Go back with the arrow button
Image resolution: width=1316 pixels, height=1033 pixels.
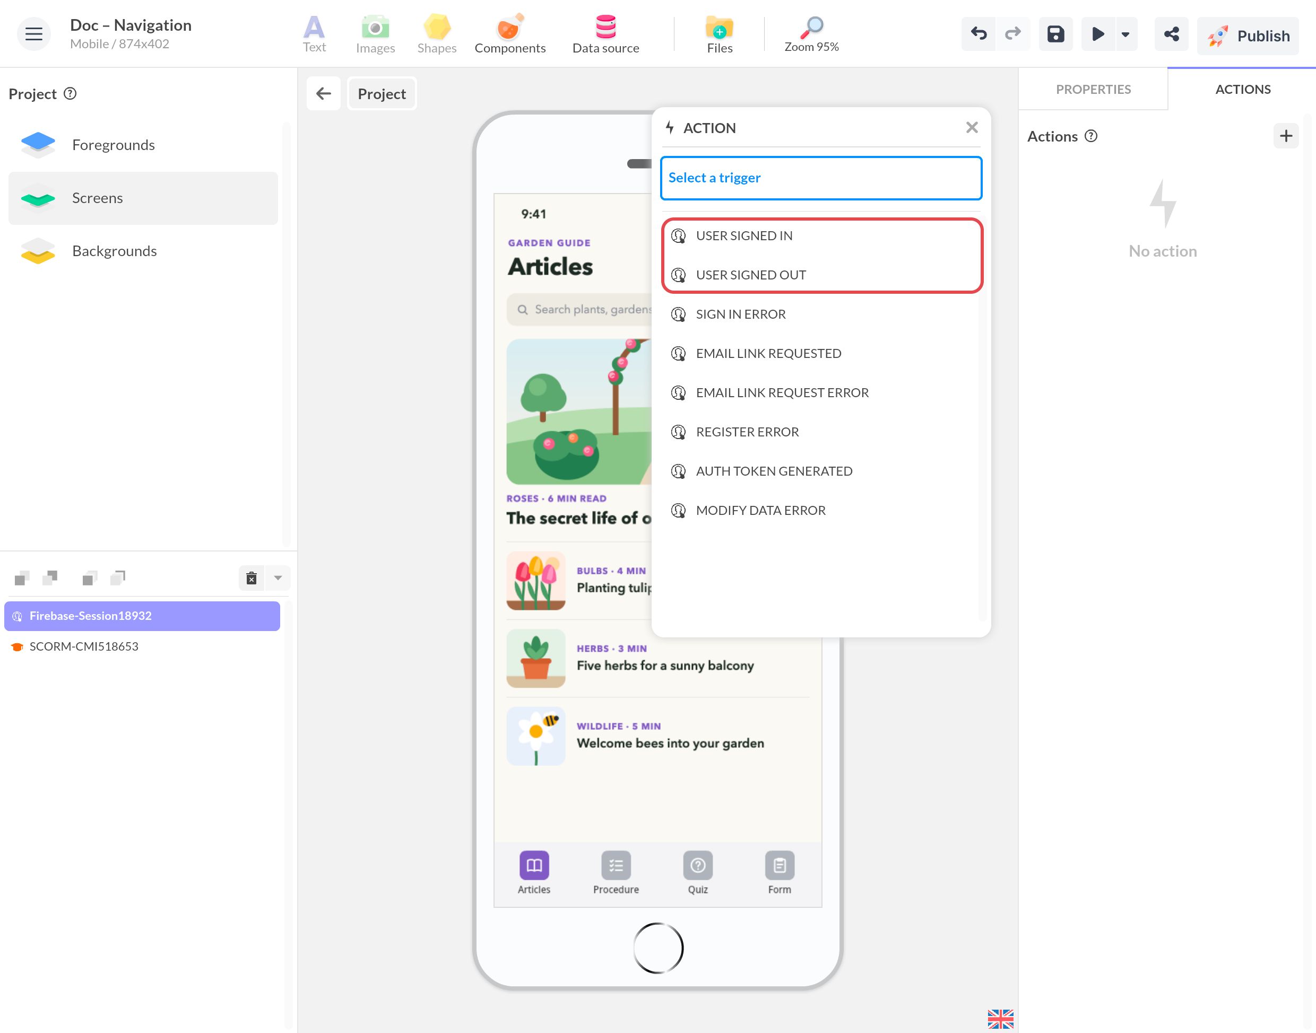[x=324, y=94]
